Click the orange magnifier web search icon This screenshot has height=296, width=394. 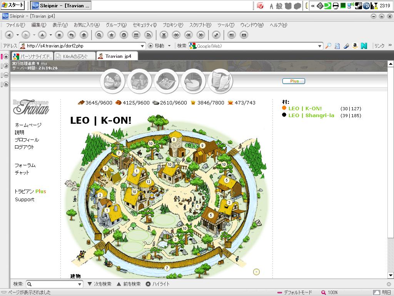[328, 46]
